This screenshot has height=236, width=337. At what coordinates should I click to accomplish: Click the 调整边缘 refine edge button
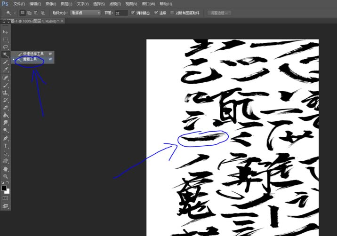tap(219, 13)
